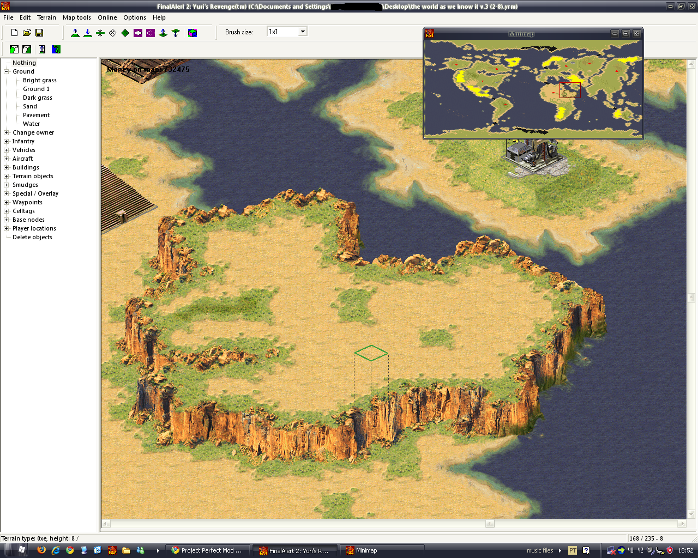Click the blue-green shoreline icon
Screen dimensions: 698x558
[56, 49]
